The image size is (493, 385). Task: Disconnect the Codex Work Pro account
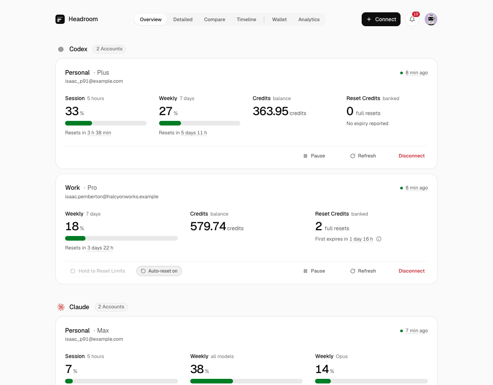(412, 271)
